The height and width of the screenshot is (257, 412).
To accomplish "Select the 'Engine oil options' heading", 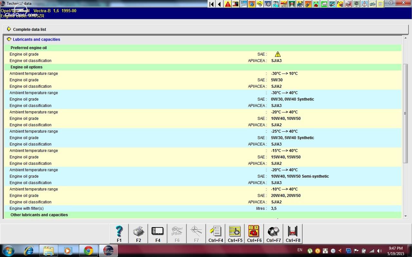I will [x=26, y=67].
